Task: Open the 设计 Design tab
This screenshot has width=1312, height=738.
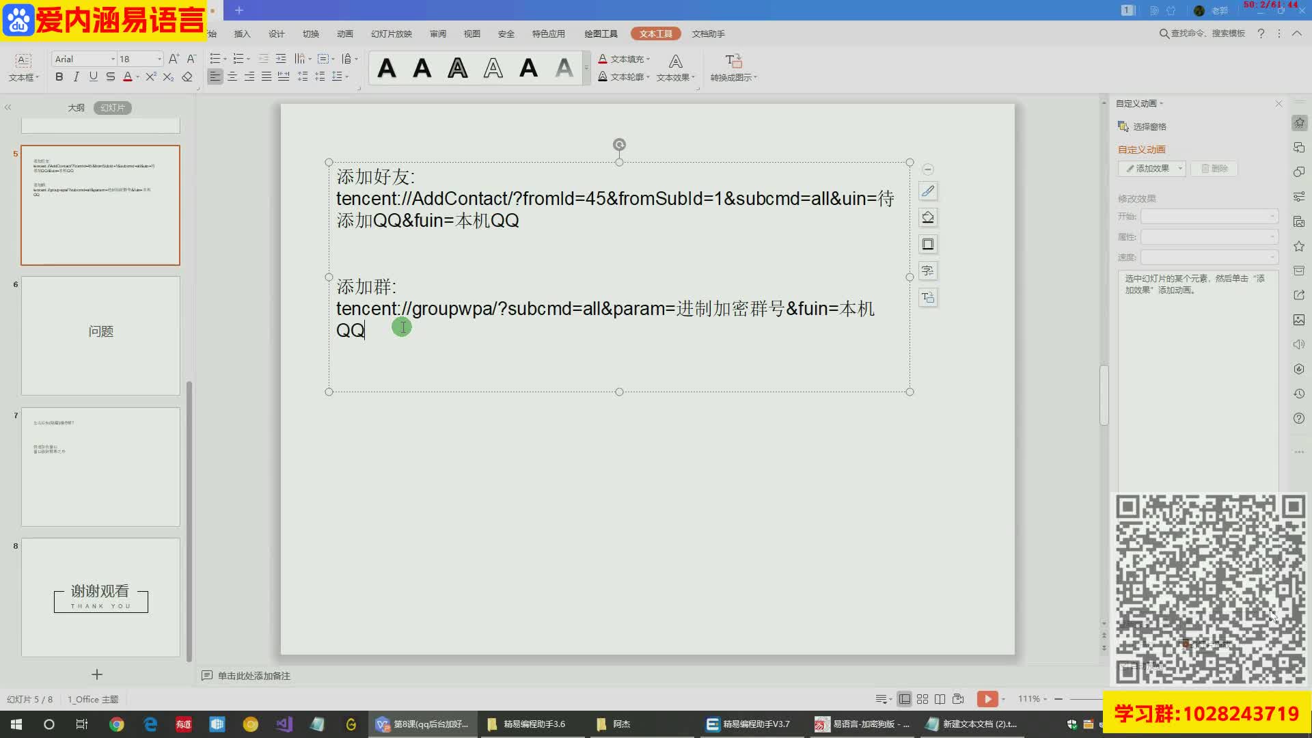Action: [276, 33]
